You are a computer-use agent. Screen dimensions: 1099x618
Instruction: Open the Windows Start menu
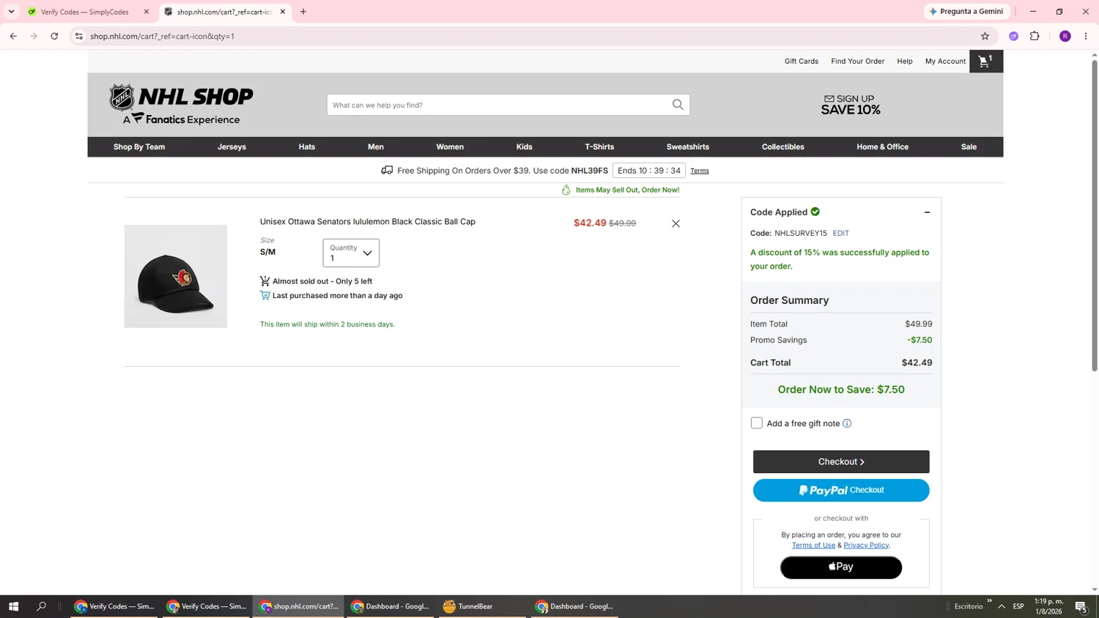13,606
